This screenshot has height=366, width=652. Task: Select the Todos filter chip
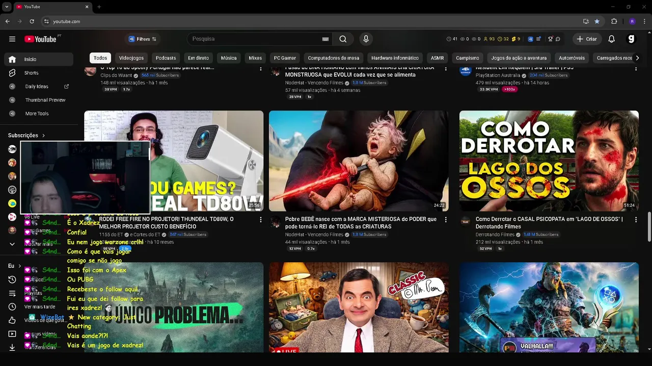point(100,58)
